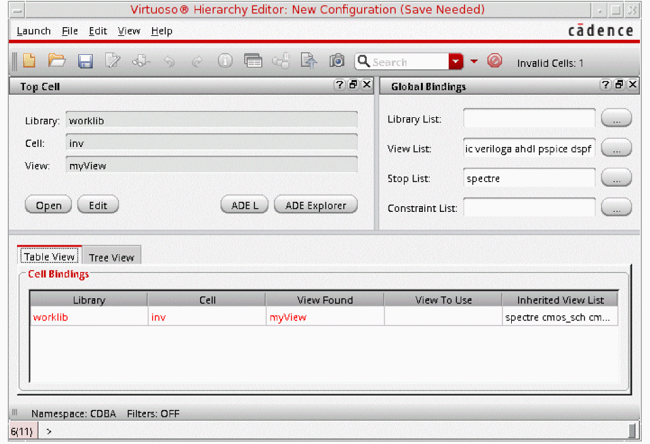Click the red stop icon in toolbar
Viewport: 650px width, 444px height.
(x=495, y=61)
